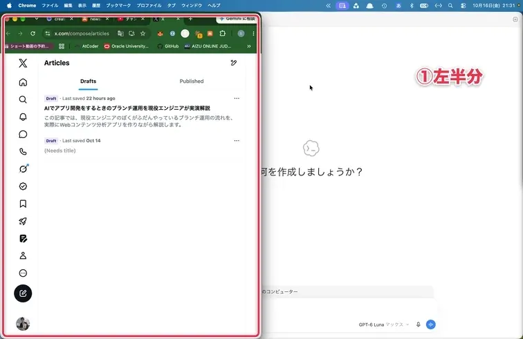Open site information icon in address bar
This screenshot has width=523, height=339.
point(48,33)
